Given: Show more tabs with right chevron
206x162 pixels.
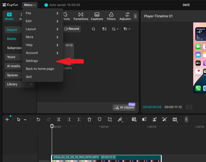Looking at the screenshot, I should [135, 16].
